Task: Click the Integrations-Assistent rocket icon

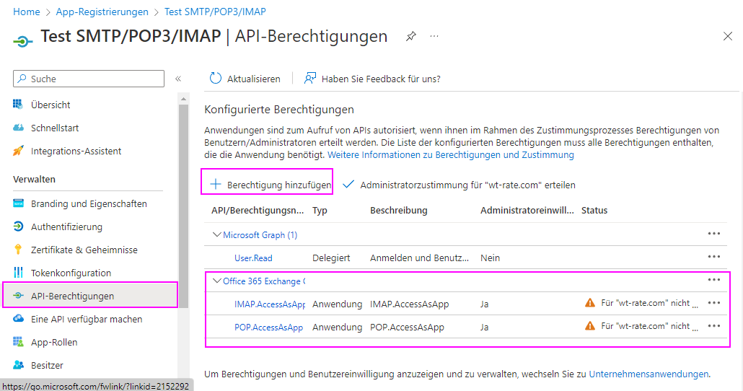Action: pos(18,151)
